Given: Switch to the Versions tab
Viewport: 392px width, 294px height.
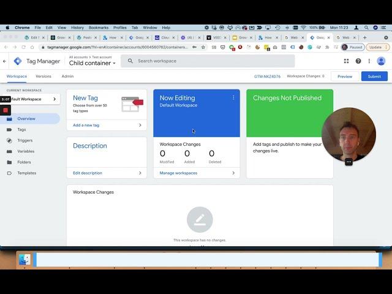Looking at the screenshot, I should click(x=43, y=76).
